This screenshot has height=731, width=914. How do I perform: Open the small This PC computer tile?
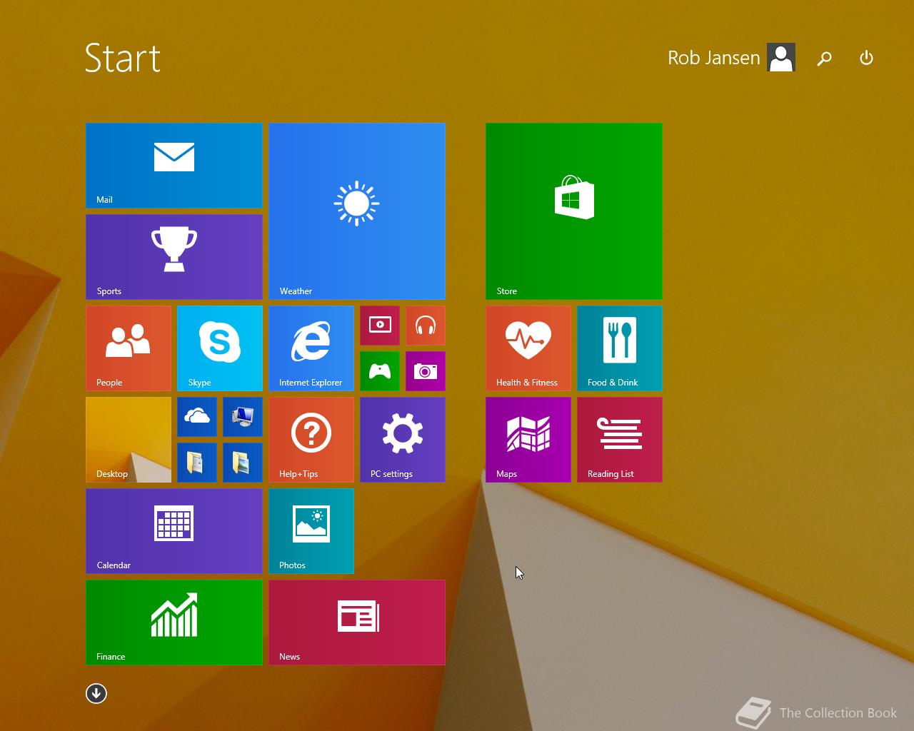pos(243,417)
